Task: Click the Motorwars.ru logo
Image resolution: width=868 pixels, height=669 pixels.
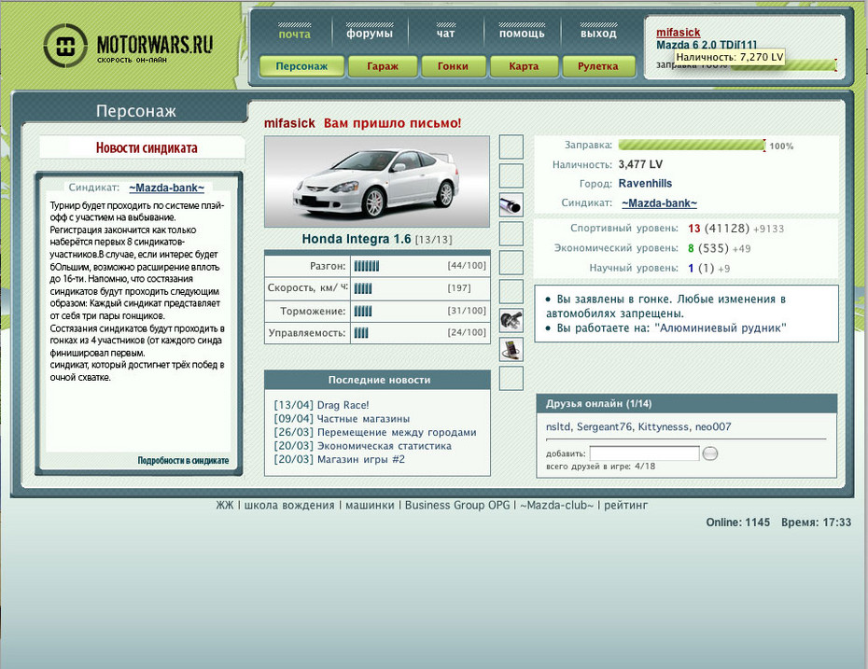Action: pyautogui.click(x=129, y=46)
